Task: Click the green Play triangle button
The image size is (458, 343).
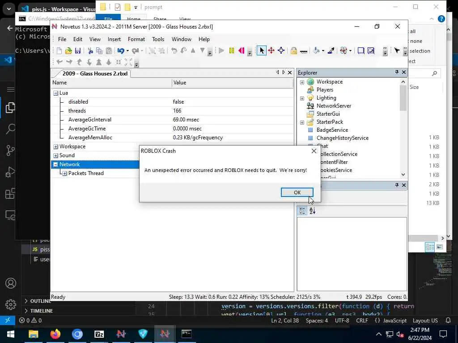Action: pyautogui.click(x=221, y=51)
